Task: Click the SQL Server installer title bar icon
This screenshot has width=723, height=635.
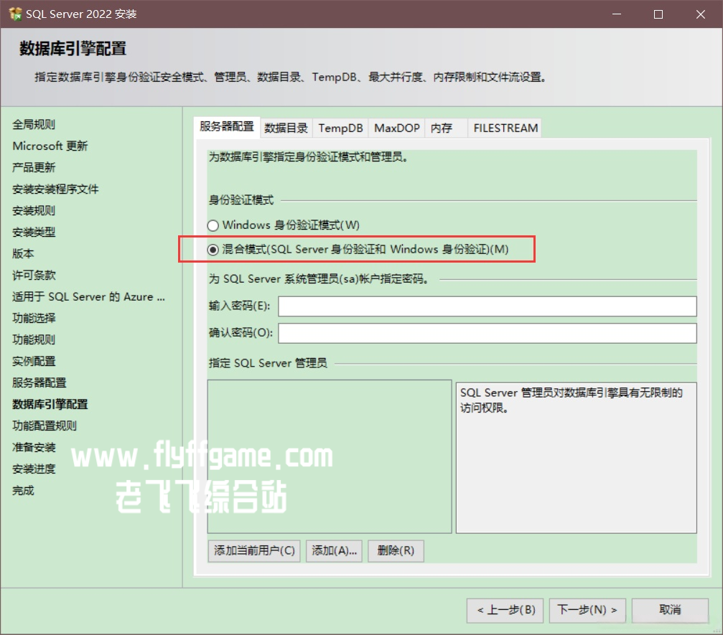Action: pyautogui.click(x=15, y=14)
